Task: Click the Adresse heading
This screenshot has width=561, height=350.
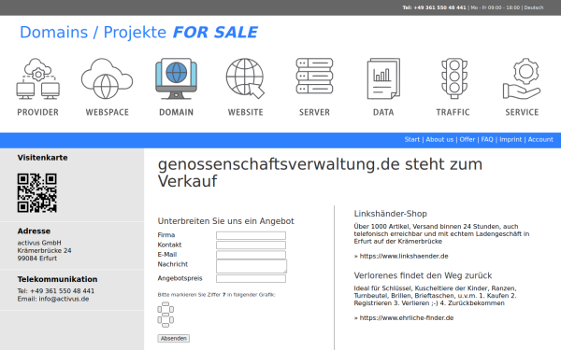Action: coord(34,231)
